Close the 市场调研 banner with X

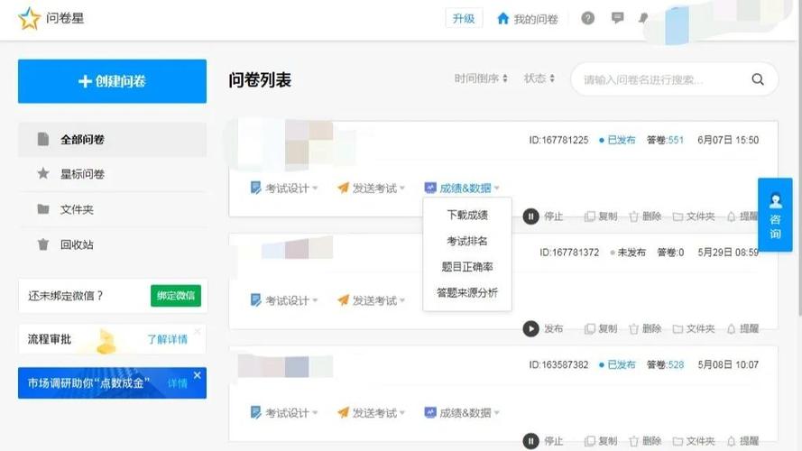pos(198,375)
